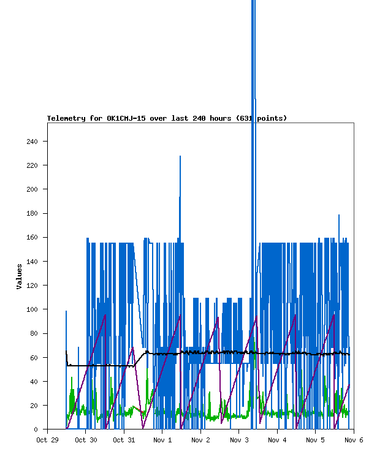Click the '(631 points)' text in the title

coord(261,118)
